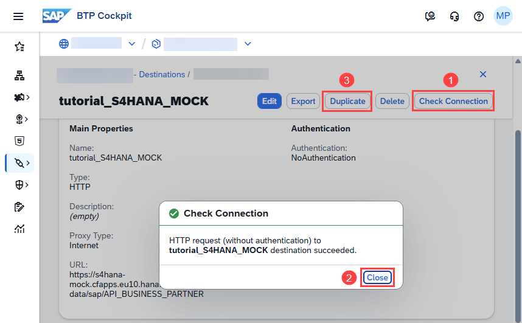522x323 pixels.
Task: Click the 'BTP Cockpit' title text
Action: [104, 16]
